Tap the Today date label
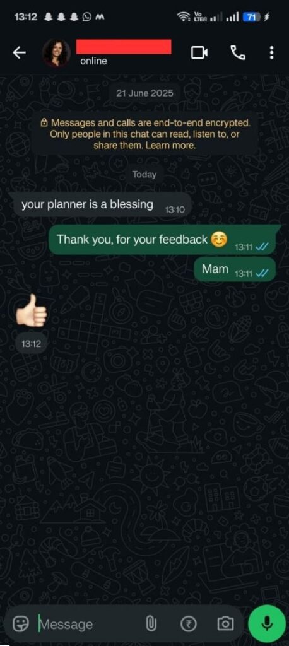This screenshot has height=646, width=289. click(144, 174)
